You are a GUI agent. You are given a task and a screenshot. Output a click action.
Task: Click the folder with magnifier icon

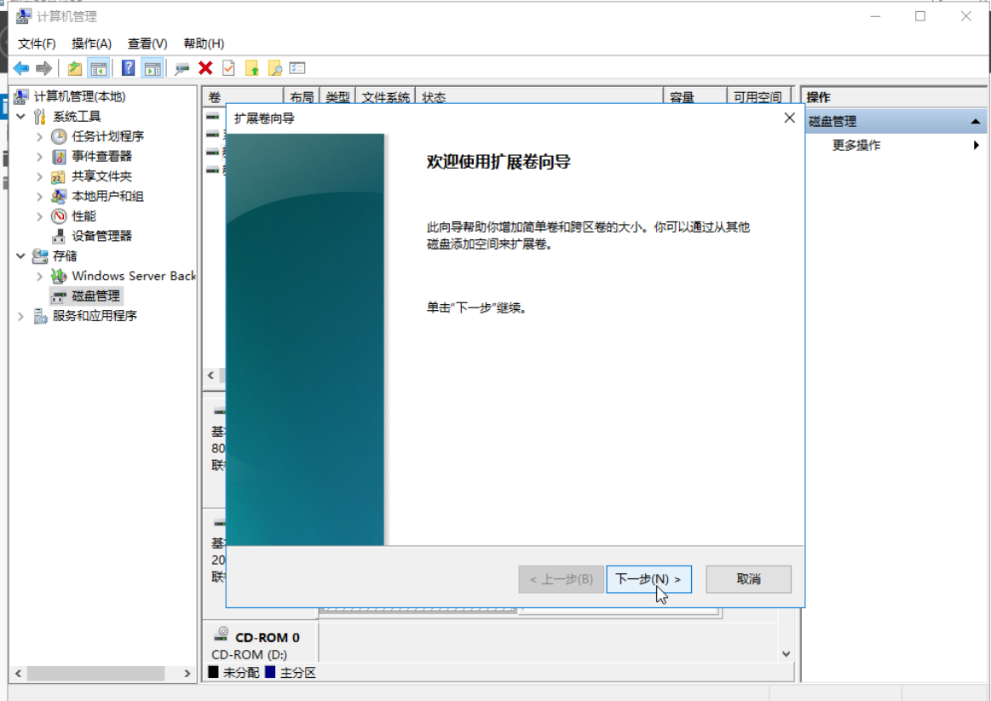point(275,68)
